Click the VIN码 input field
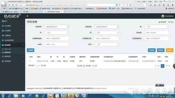The width and height of the screenshot is (175, 98). [57, 44]
